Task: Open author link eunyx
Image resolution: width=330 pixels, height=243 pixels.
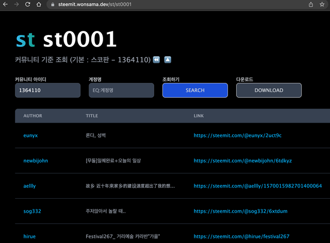Action: (30, 135)
